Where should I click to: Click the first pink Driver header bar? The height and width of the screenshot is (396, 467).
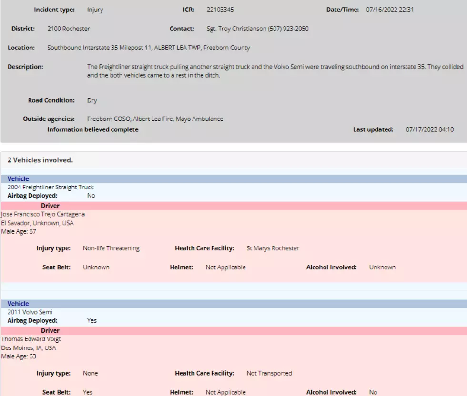coord(234,206)
